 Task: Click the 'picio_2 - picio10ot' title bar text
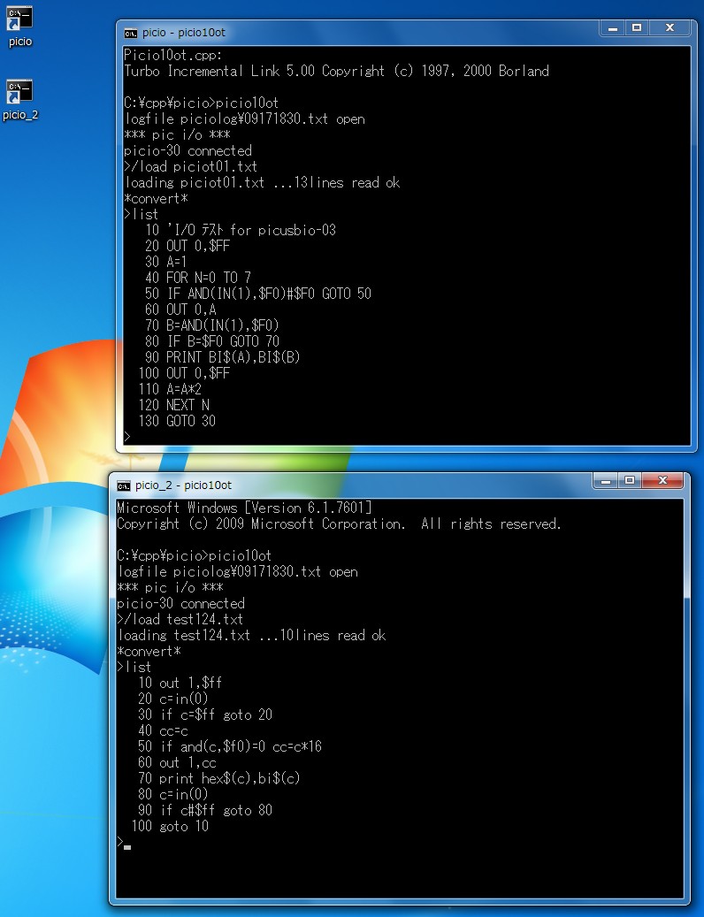[183, 485]
